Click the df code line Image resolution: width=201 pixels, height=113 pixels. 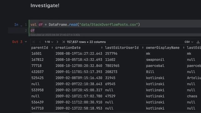click(x=32, y=30)
